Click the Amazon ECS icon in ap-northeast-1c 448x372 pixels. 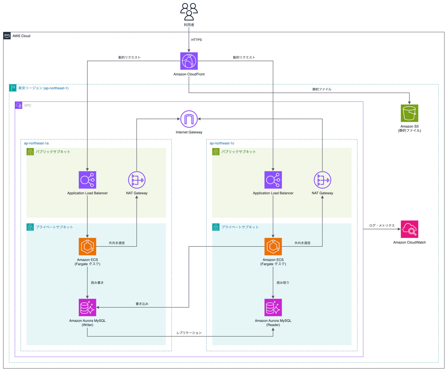pyautogui.click(x=273, y=246)
